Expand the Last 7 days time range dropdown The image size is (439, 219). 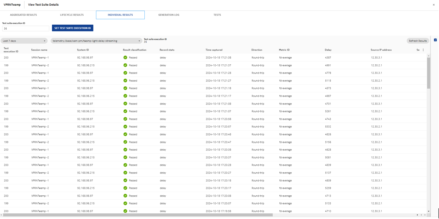coord(24,41)
